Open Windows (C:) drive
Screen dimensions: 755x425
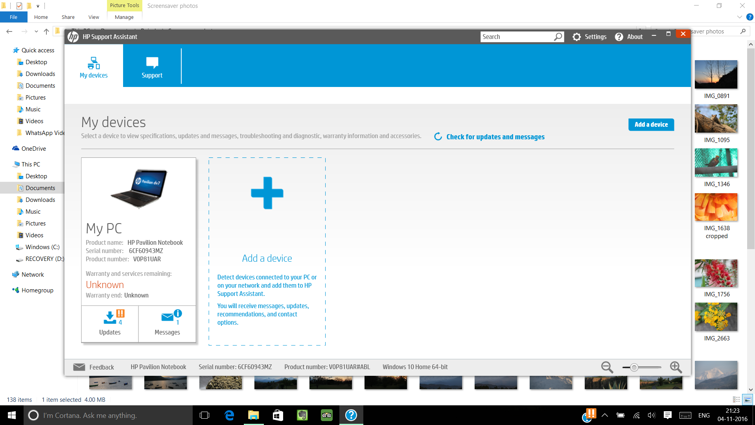coord(42,247)
